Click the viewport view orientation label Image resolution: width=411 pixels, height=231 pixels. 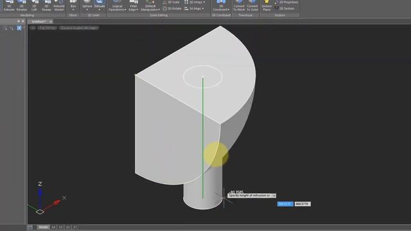(x=47, y=28)
